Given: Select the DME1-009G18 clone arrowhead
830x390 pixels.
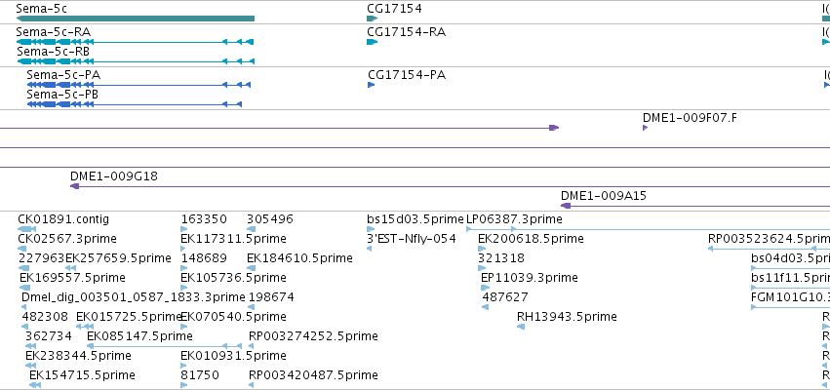Looking at the screenshot, I should pos(75,186).
